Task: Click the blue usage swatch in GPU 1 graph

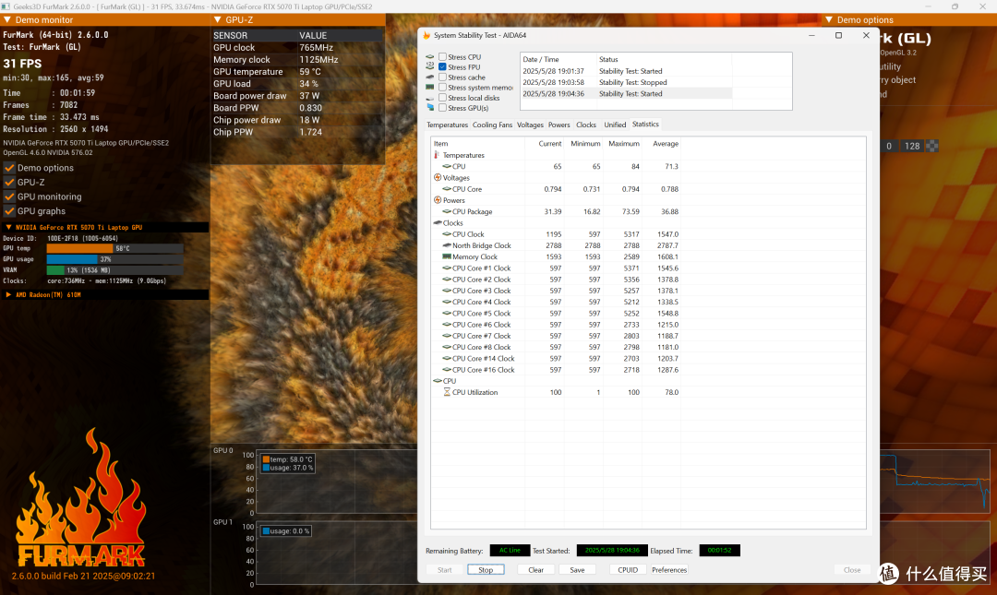Action: (x=266, y=530)
